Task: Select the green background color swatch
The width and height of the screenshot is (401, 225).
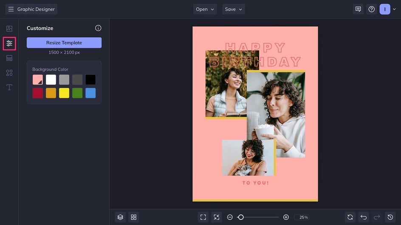Action: point(77,93)
